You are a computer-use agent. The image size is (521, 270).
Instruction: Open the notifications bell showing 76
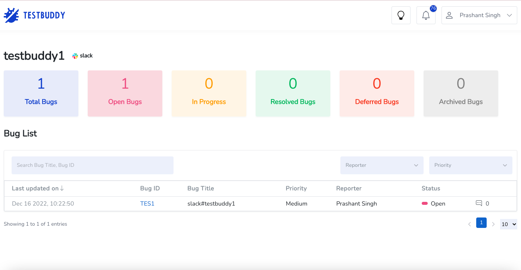(426, 15)
